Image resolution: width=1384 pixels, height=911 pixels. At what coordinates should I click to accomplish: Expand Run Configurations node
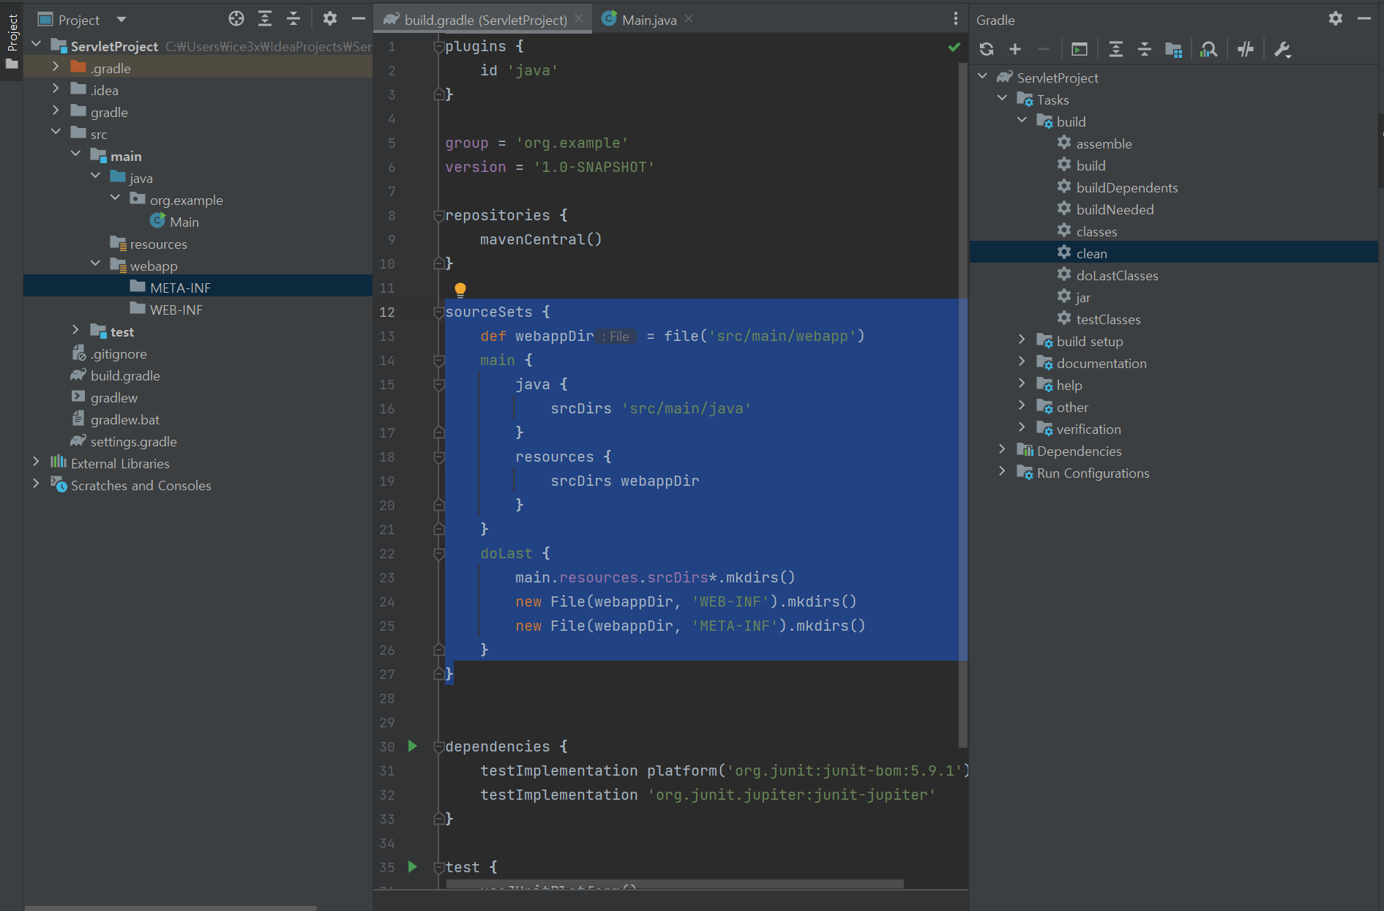click(x=1002, y=471)
